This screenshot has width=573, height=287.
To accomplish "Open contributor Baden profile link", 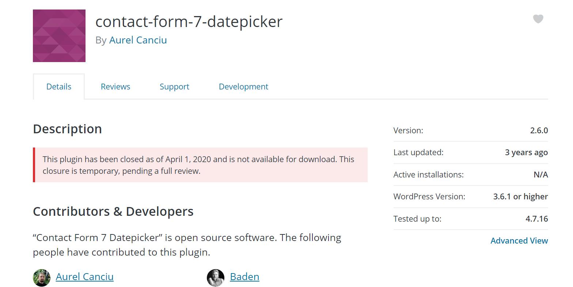I will (x=244, y=276).
